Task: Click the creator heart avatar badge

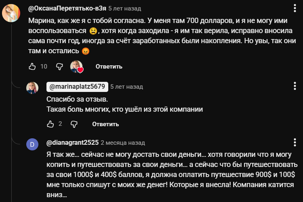Action: 77,67
